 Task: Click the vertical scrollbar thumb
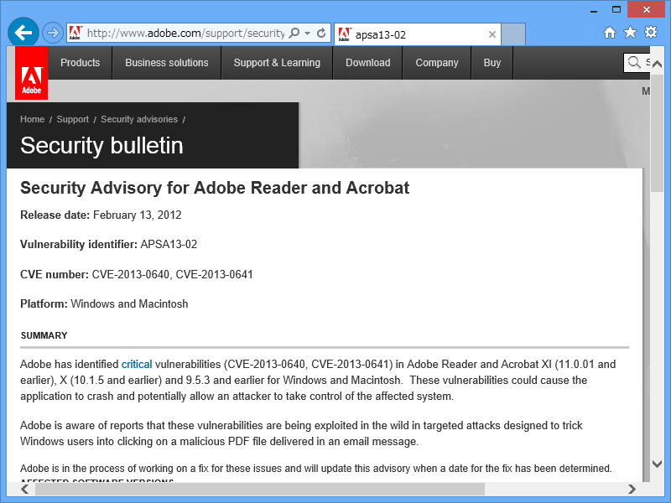[x=658, y=132]
